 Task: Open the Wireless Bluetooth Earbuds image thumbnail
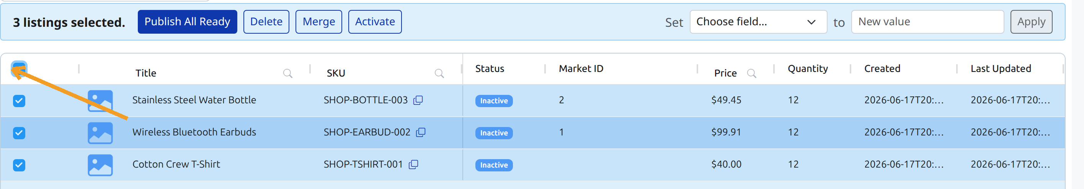click(x=100, y=133)
